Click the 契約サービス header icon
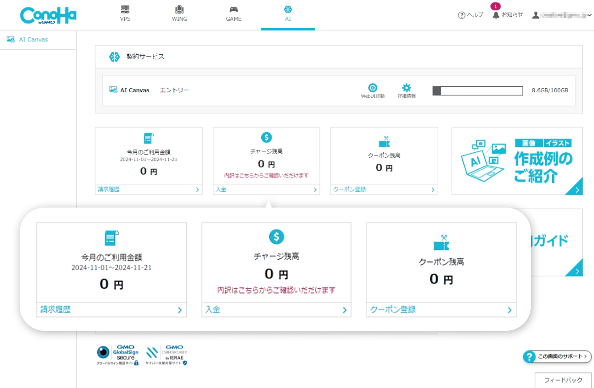 [114, 57]
